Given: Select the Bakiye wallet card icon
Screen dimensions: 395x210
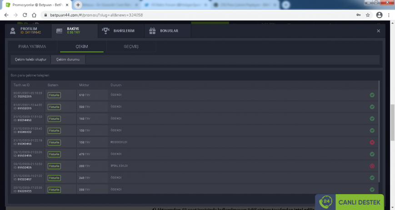Looking at the screenshot, I should pos(59,31).
